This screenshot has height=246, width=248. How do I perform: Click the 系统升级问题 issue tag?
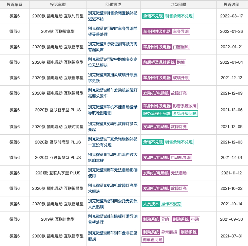(185, 114)
